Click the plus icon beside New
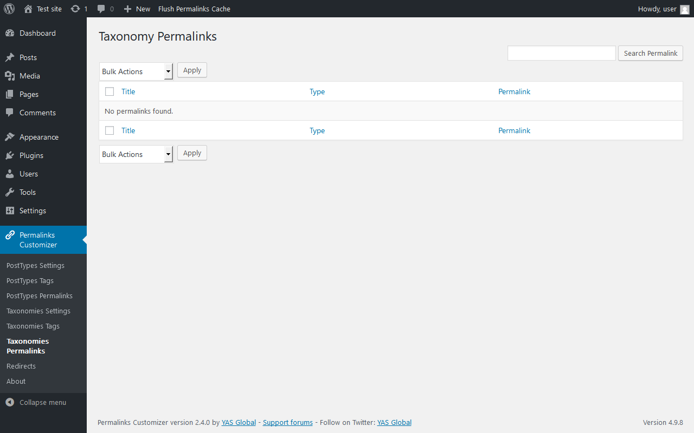The image size is (694, 433). coord(127,9)
